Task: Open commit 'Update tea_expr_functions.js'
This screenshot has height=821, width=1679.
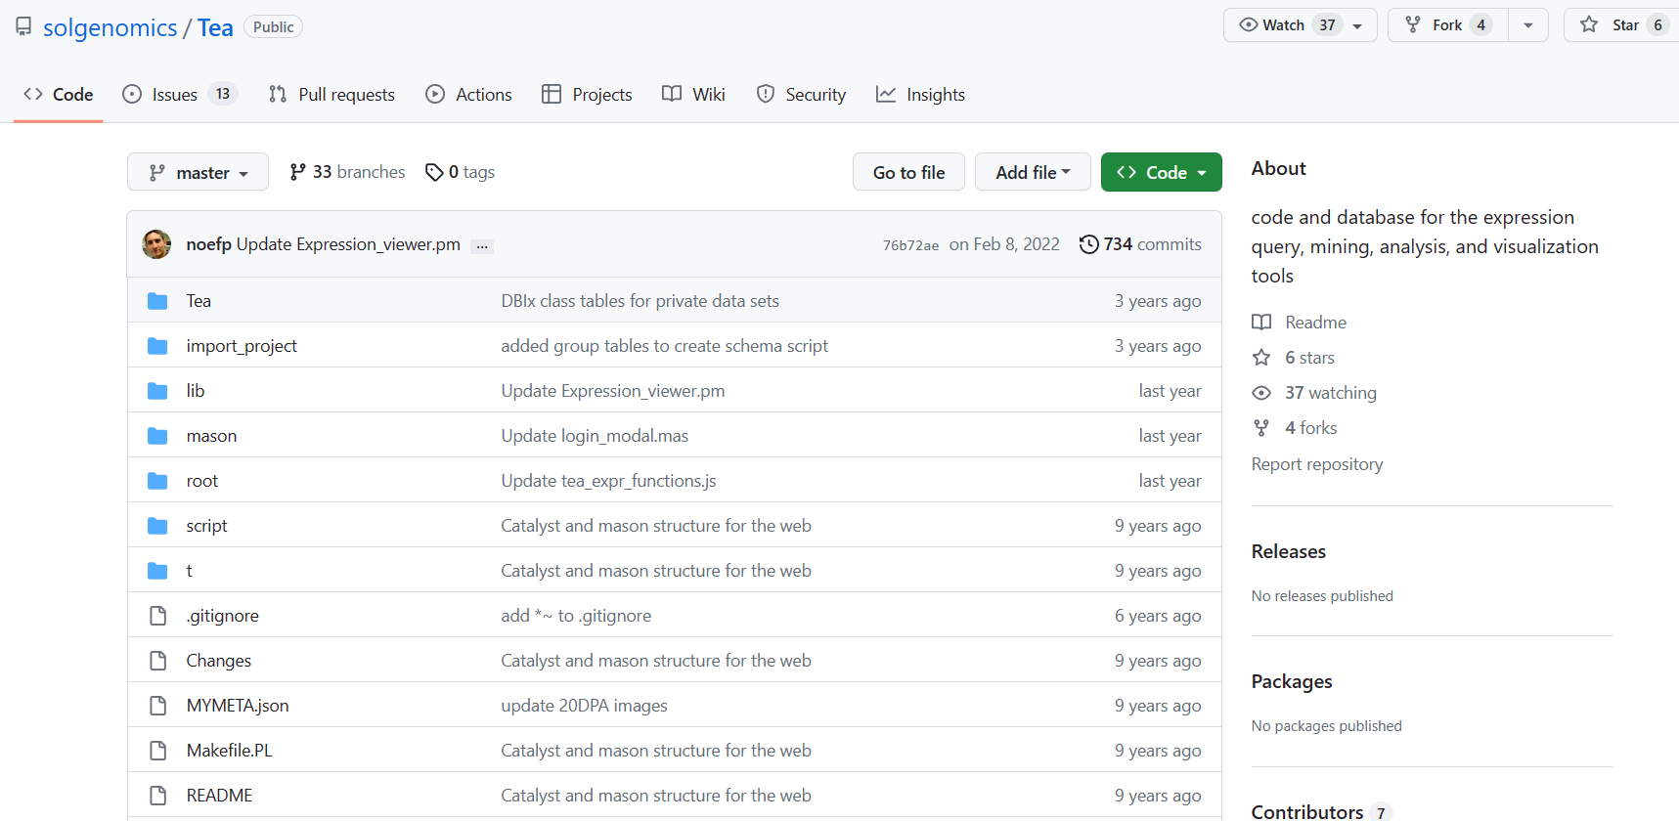Action: pyautogui.click(x=609, y=481)
